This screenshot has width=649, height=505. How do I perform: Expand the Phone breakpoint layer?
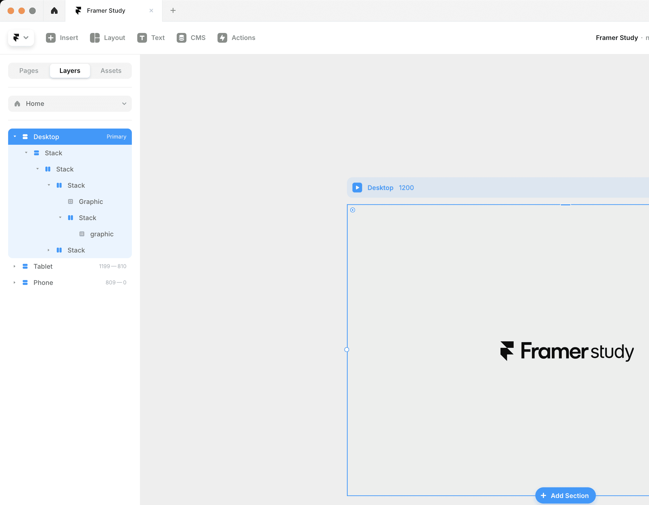(14, 282)
